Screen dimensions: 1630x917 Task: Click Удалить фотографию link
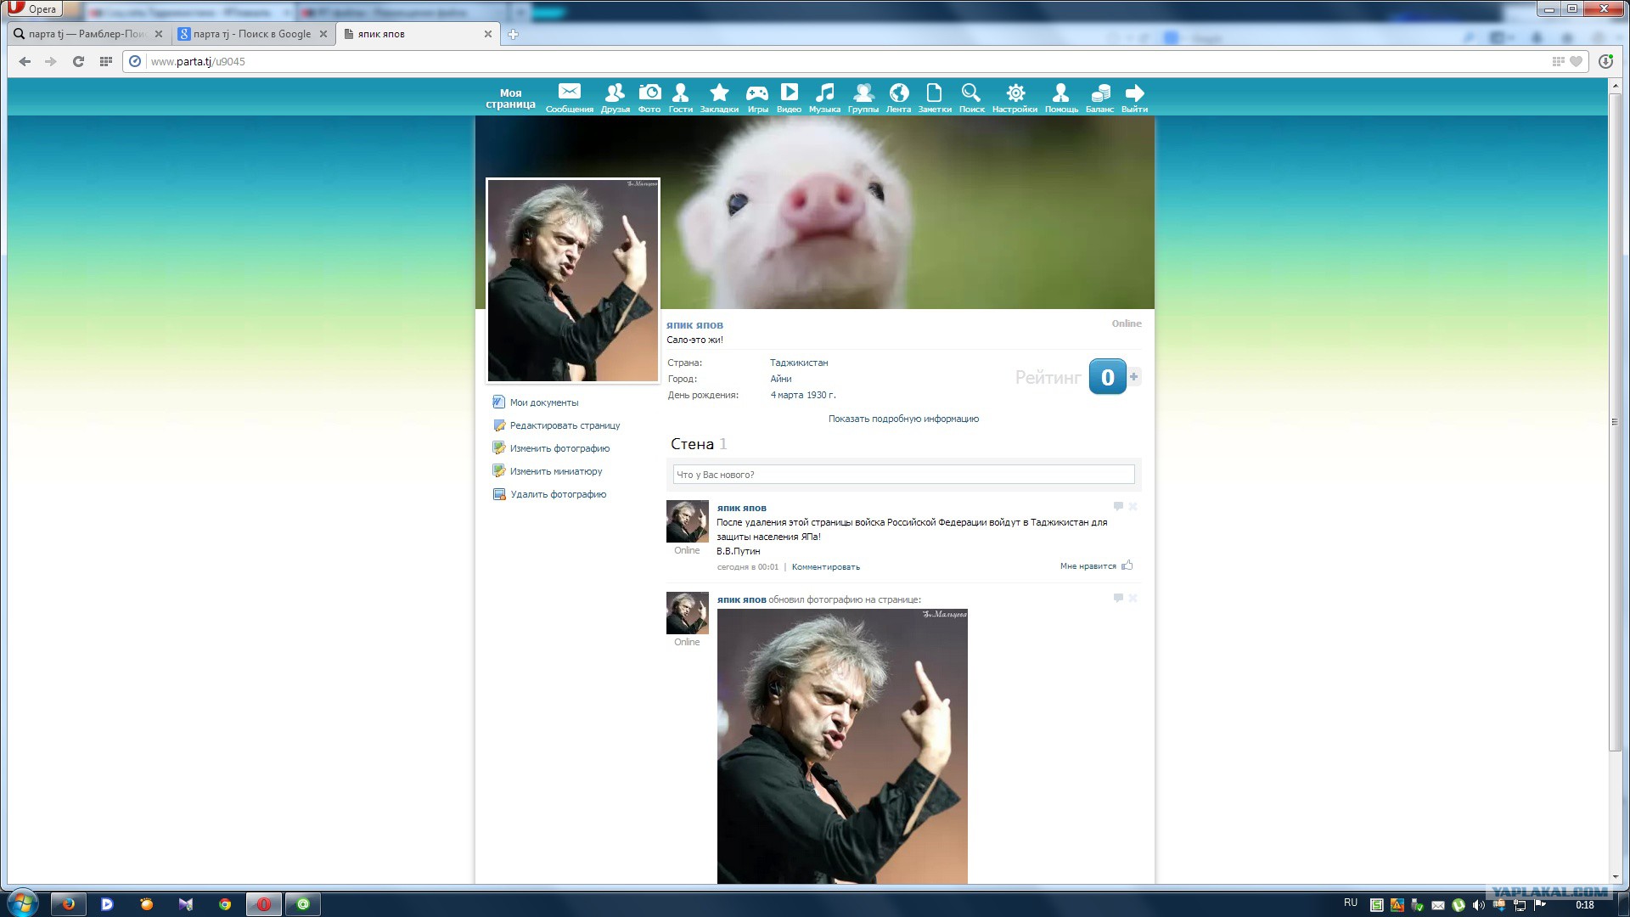pyautogui.click(x=558, y=494)
